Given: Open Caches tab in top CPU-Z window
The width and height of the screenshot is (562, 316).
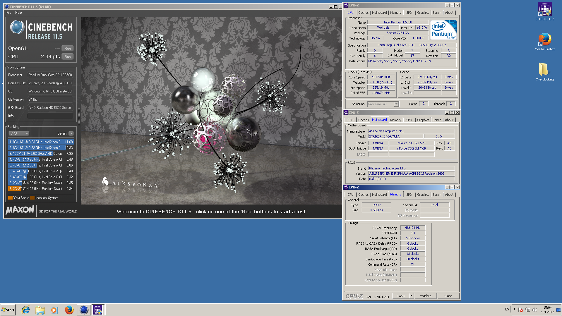Looking at the screenshot, I should 363,13.
